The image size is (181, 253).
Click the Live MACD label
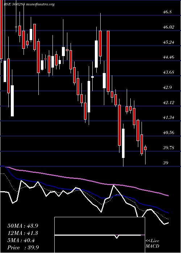152,244
